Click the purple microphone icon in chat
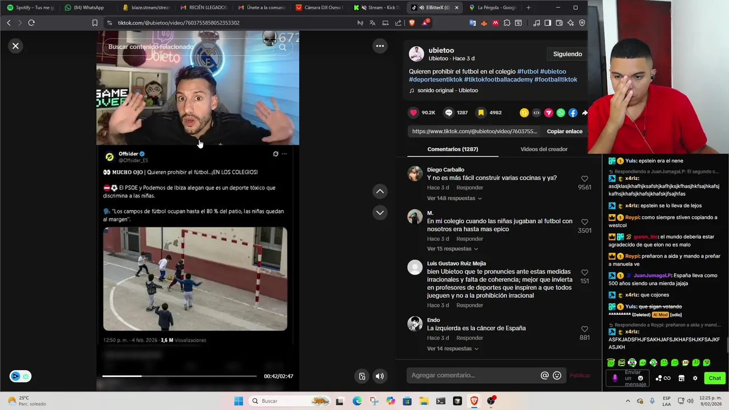 pyautogui.click(x=615, y=378)
